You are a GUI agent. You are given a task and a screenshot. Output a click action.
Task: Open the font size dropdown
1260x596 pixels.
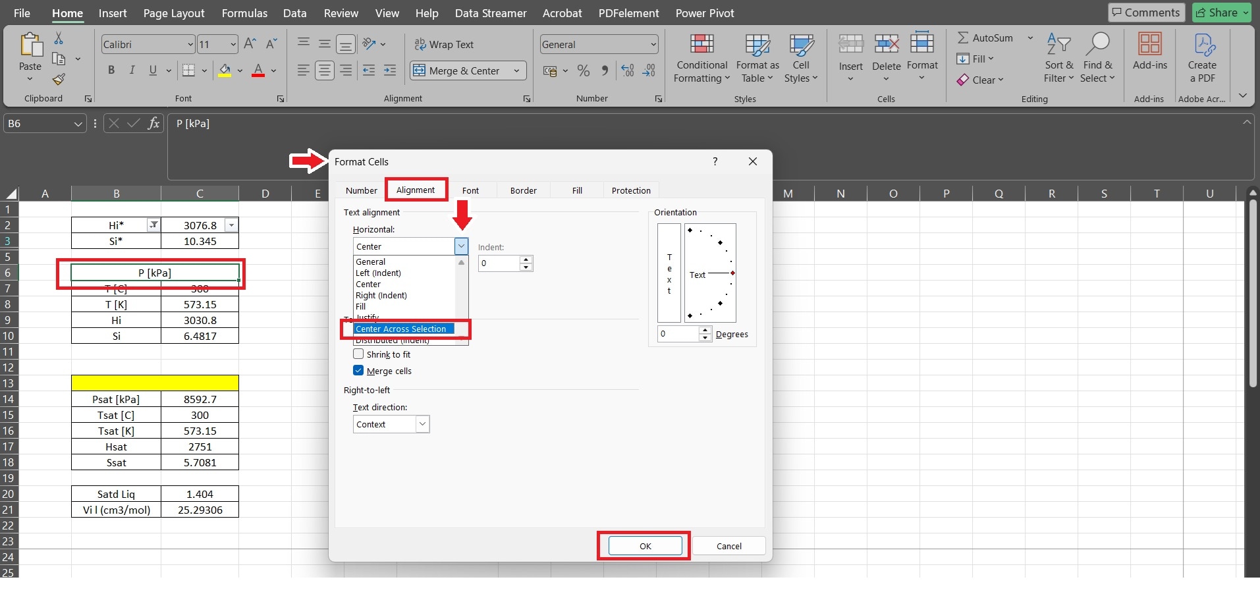click(x=233, y=44)
